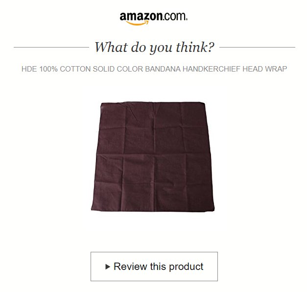Click "100% COTTON" in the product name

click(x=65, y=69)
